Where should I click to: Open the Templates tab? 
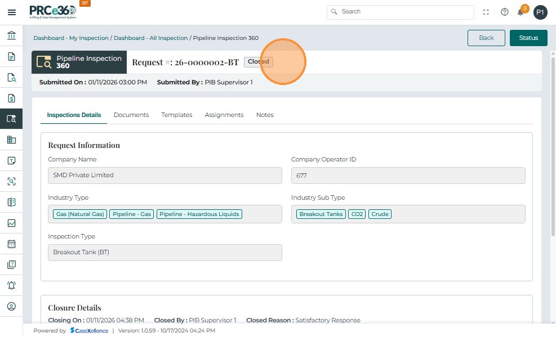[x=176, y=115]
